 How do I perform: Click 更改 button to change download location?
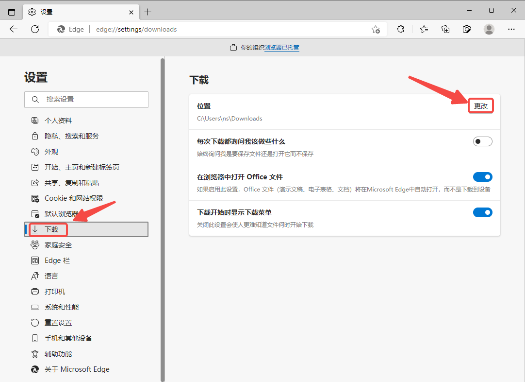click(x=481, y=106)
